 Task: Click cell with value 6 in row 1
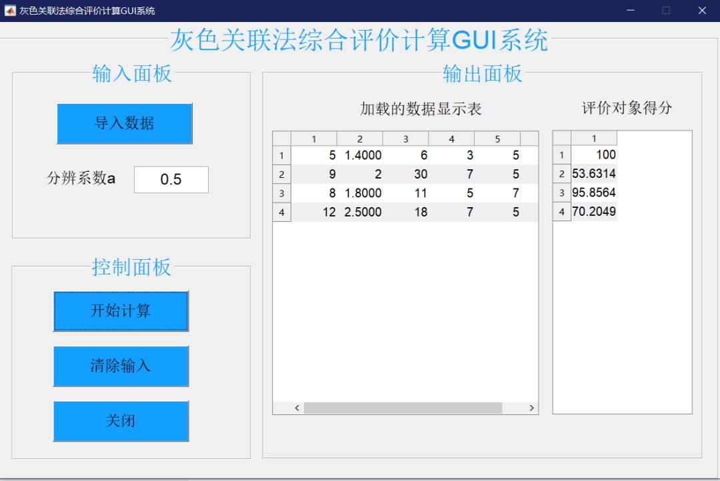point(405,156)
